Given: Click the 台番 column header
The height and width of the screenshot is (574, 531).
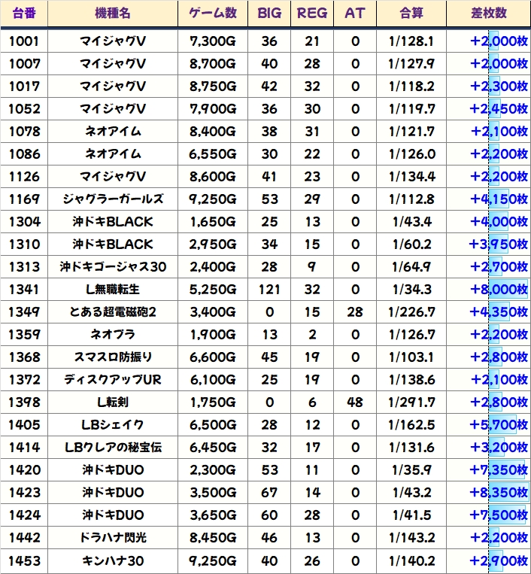Looking at the screenshot, I should 24,14.
